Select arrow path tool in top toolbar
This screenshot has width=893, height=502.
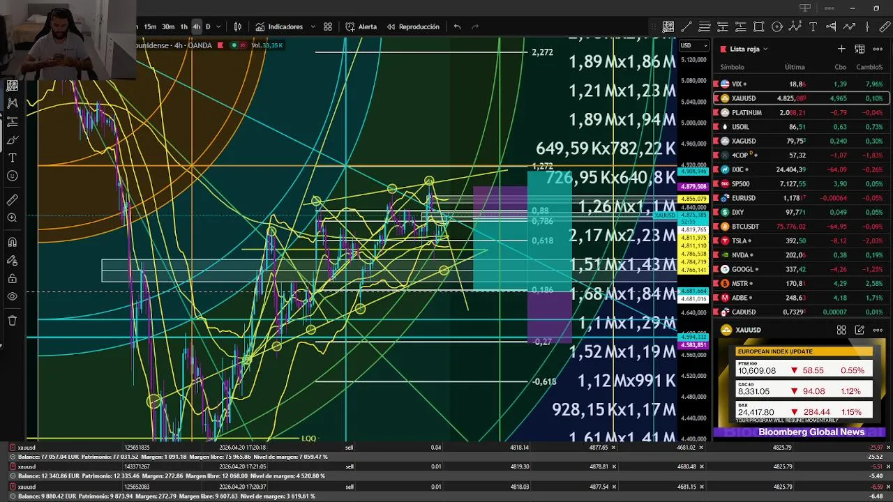pyautogui.click(x=850, y=26)
